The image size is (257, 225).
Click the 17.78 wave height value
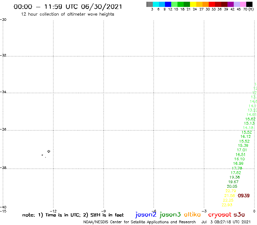pos(237,168)
